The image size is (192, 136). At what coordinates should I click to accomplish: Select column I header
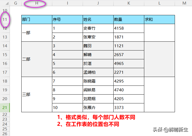point(67,3)
